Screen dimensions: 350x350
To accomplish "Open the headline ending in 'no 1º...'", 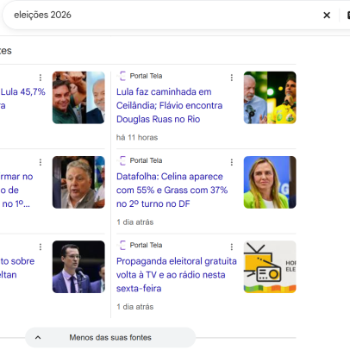I will pyautogui.click(x=16, y=190).
